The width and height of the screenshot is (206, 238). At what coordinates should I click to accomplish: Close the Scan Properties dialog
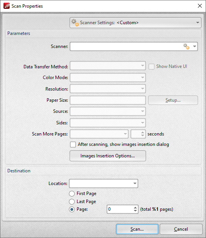[x=200, y=6]
